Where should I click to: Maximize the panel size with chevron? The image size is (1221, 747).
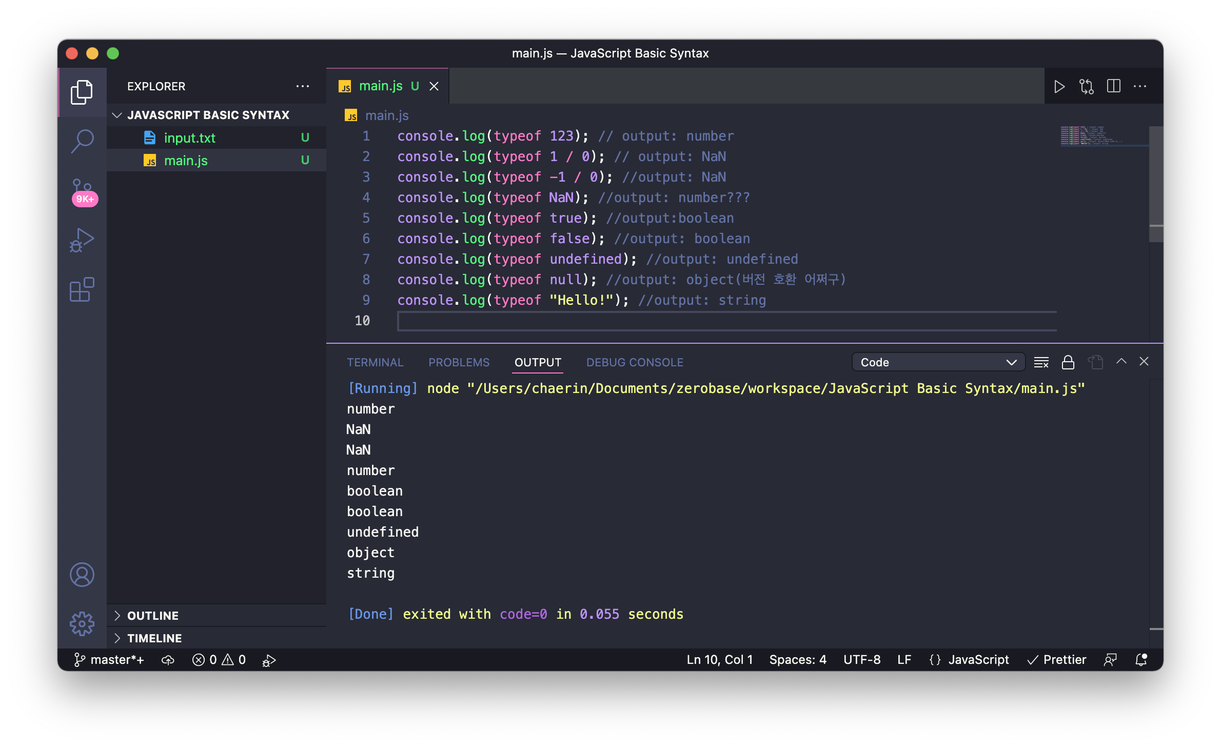(x=1121, y=362)
